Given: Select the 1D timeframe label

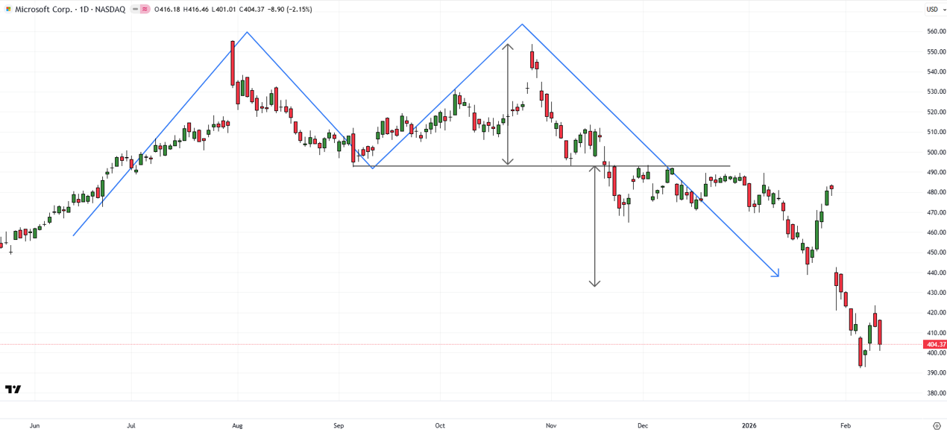Looking at the screenshot, I should (83, 10).
